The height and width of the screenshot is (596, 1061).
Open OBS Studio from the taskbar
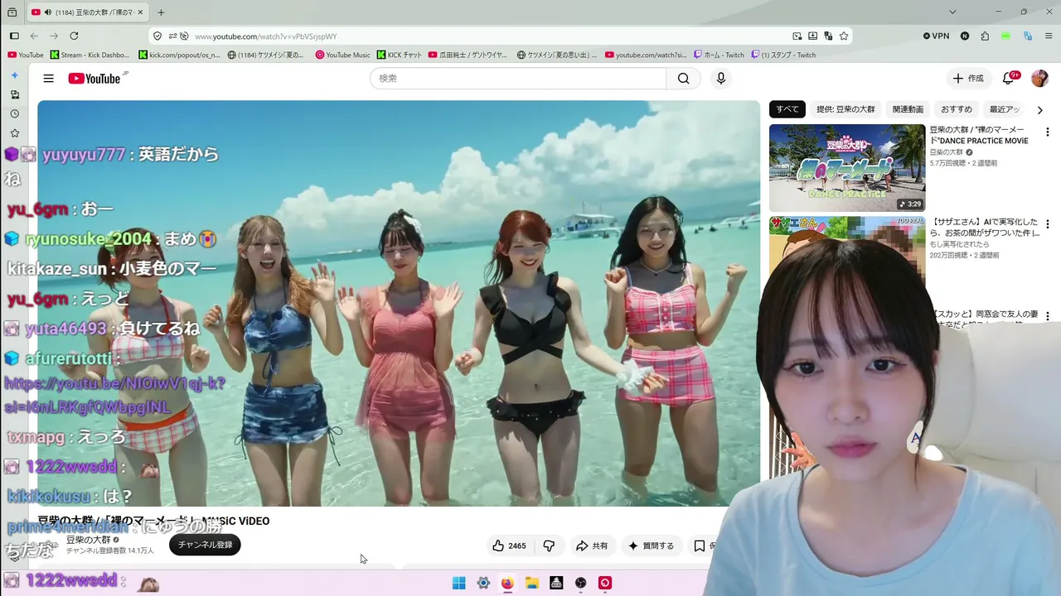581,583
